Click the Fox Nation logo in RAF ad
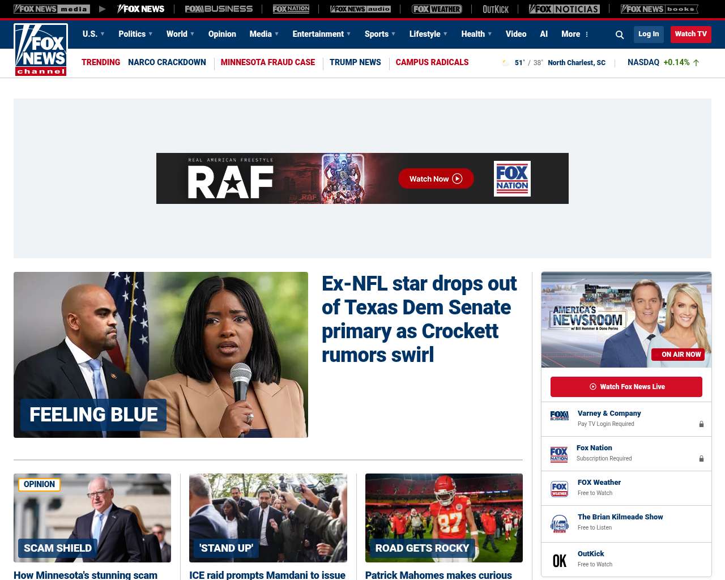 (x=512, y=178)
